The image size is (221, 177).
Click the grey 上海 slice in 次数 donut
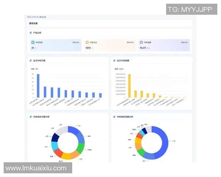(x=62, y=130)
